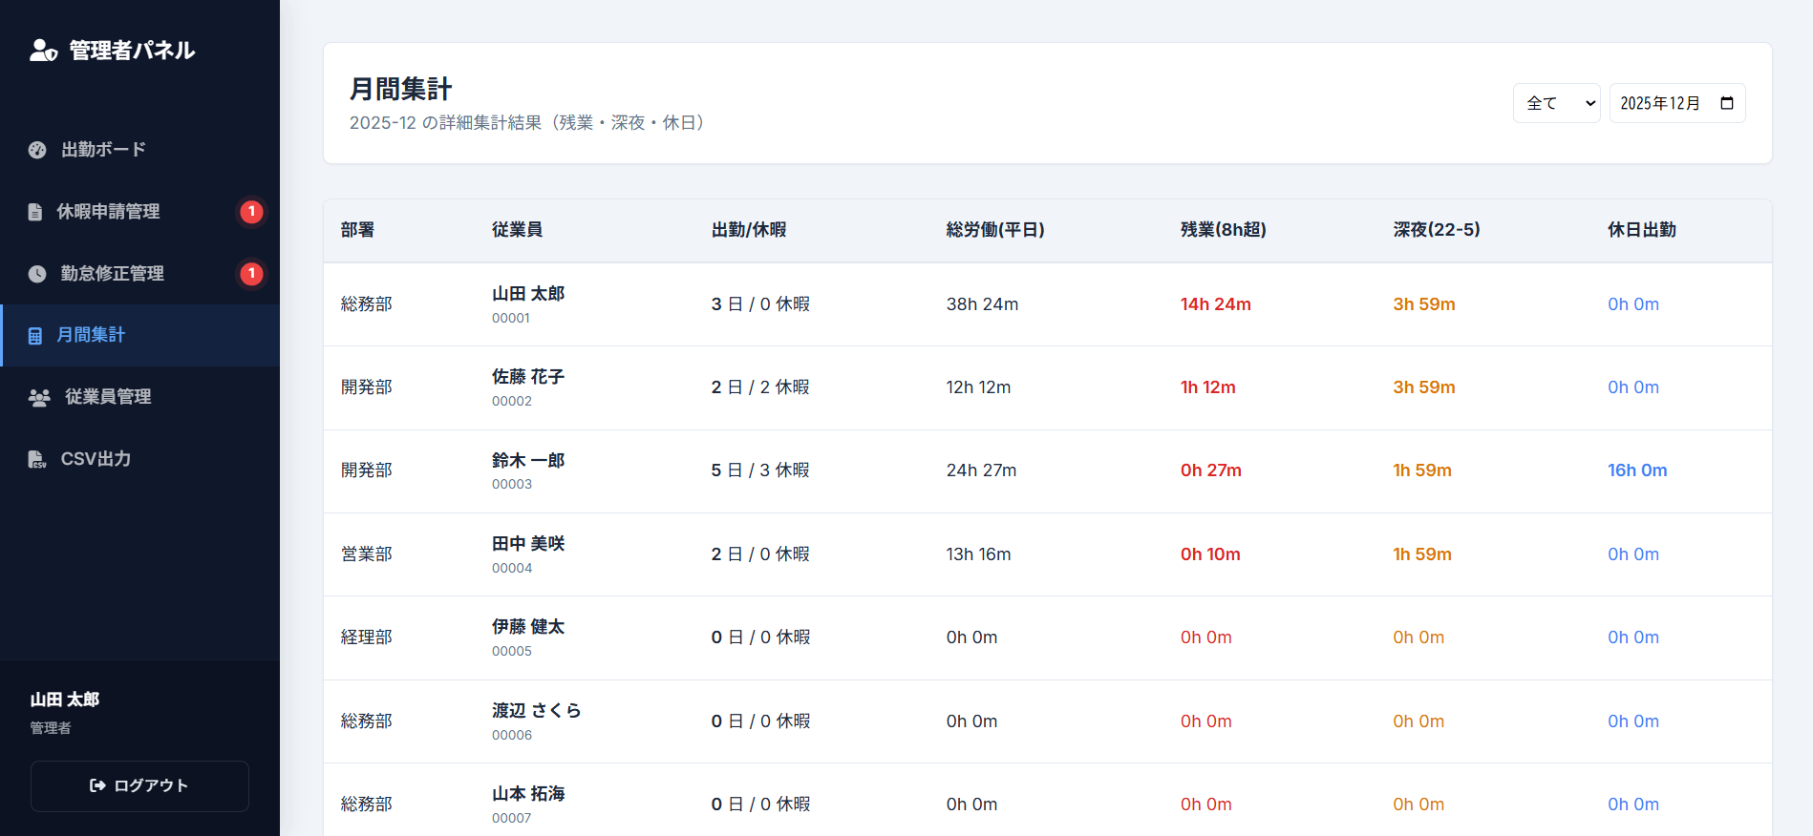This screenshot has height=836, width=1813.
Task: Click the calculator icon for 月間集計
Action: [35, 336]
